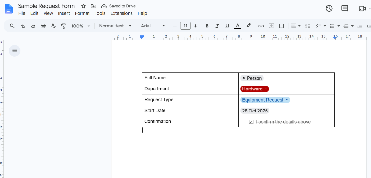The image size is (371, 178).
Task: Expand the checklist options arrow
Action: pyautogui.click(x=325, y=26)
